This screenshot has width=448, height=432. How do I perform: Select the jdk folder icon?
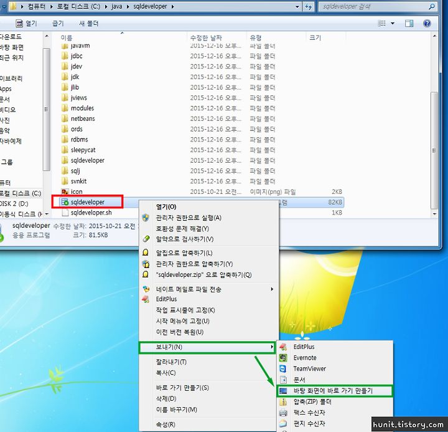click(65, 77)
